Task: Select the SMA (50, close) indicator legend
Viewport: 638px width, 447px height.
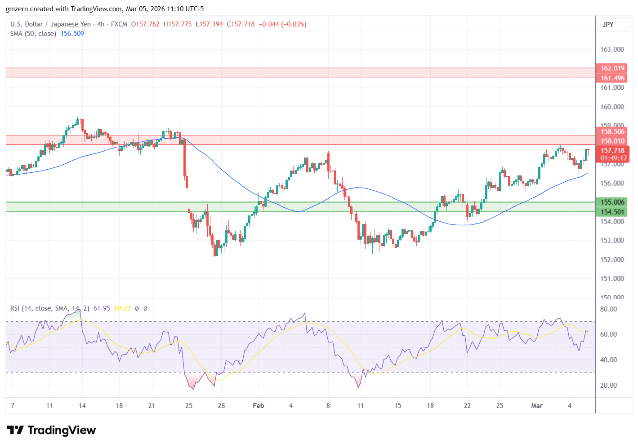Action: [x=33, y=34]
